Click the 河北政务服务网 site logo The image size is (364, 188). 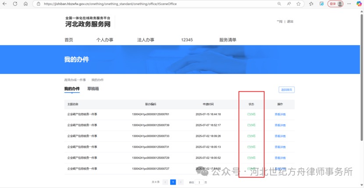[88, 22]
